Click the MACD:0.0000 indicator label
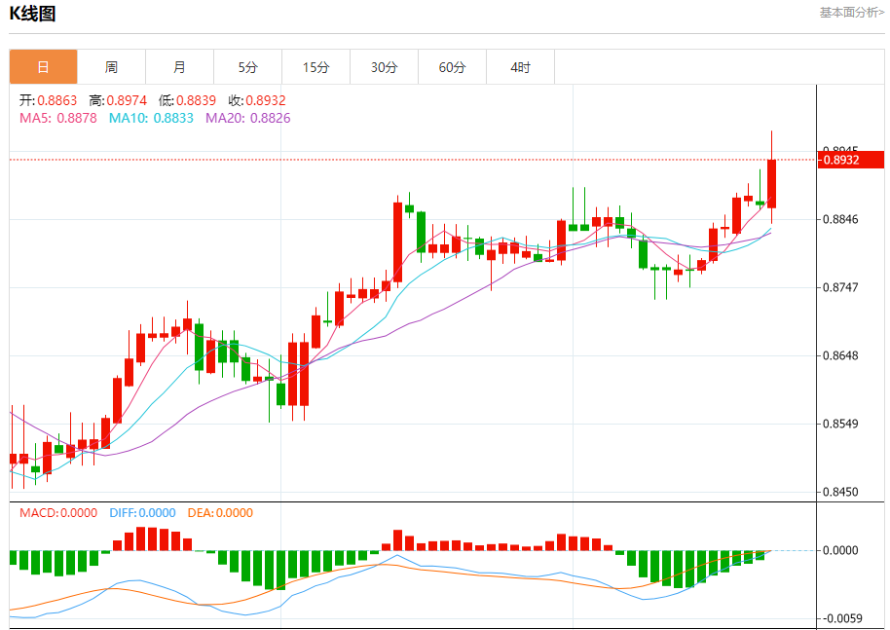This screenshot has width=890, height=630. (x=58, y=513)
